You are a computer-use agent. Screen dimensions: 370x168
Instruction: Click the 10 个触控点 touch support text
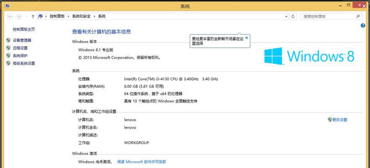[x=160, y=101]
